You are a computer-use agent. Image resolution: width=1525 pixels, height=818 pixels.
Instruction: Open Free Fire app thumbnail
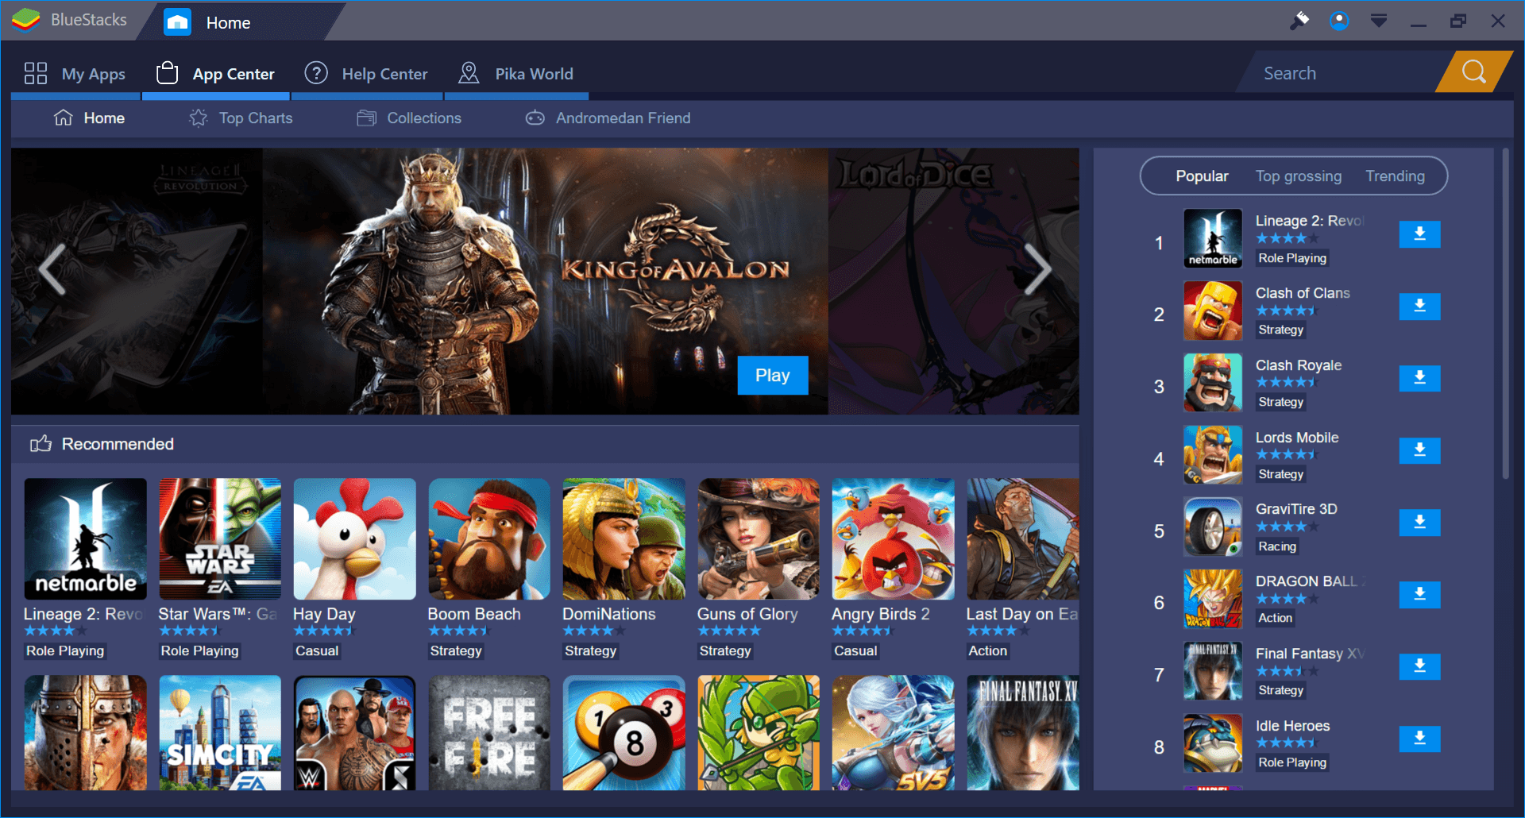click(489, 732)
